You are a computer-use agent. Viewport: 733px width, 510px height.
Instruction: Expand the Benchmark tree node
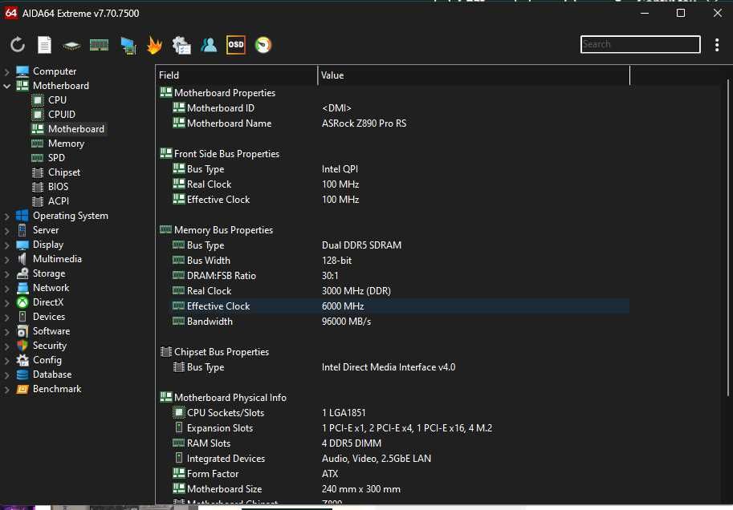click(x=6, y=389)
